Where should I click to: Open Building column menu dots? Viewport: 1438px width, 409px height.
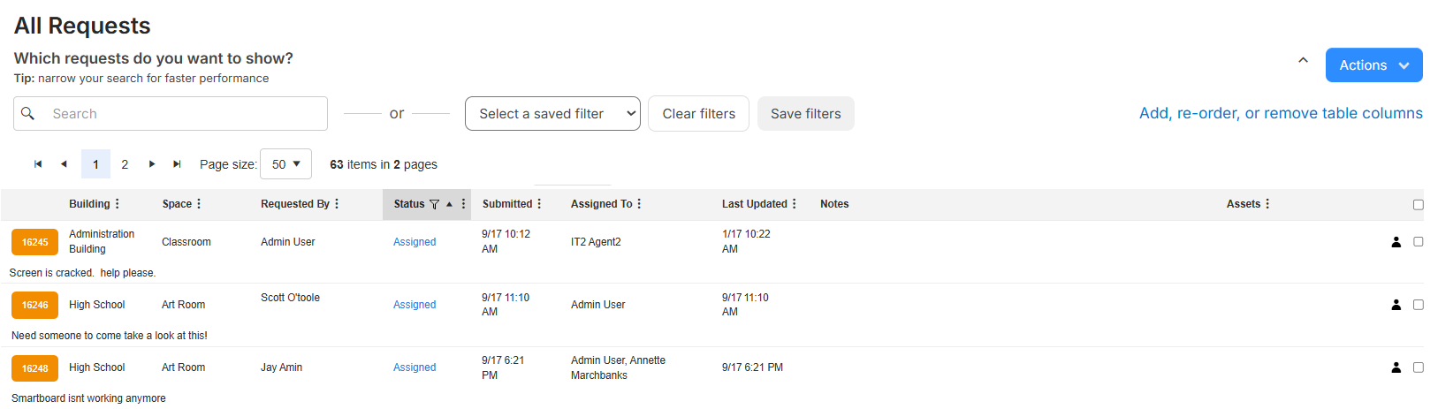click(118, 204)
